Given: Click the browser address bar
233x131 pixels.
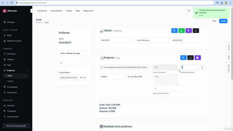Looking at the screenshot, I should tap(114, 3).
